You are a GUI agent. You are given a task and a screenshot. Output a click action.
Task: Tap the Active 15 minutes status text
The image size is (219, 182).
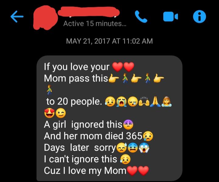click(x=95, y=23)
